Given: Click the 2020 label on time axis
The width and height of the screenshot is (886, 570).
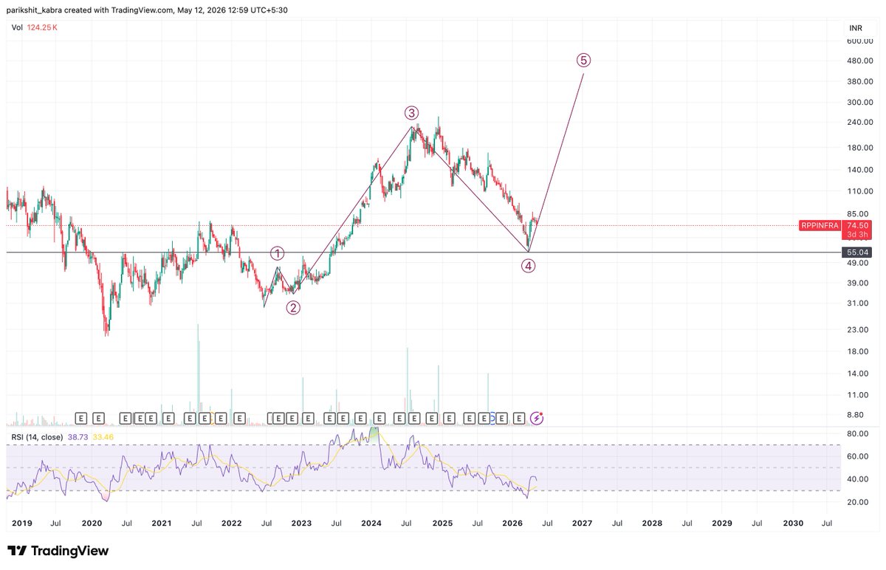Looking at the screenshot, I should point(92,523).
